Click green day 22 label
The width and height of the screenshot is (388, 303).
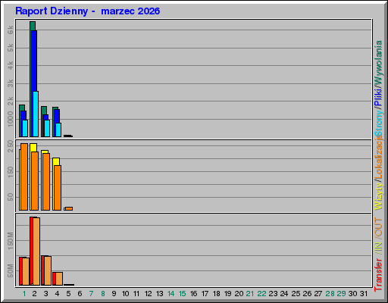[x=261, y=294]
